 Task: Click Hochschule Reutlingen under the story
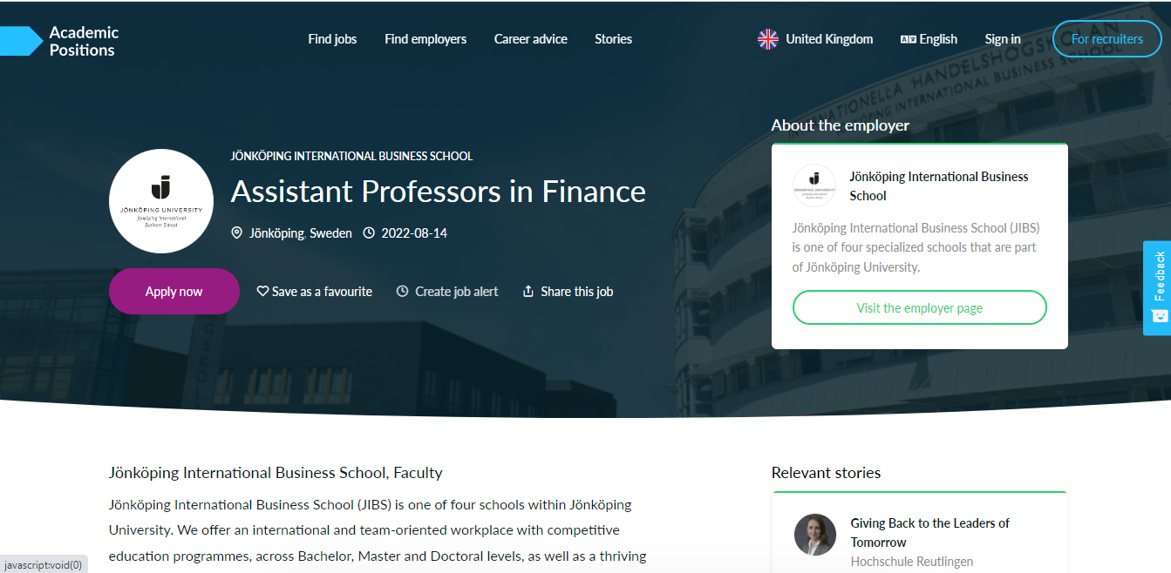[911, 562]
